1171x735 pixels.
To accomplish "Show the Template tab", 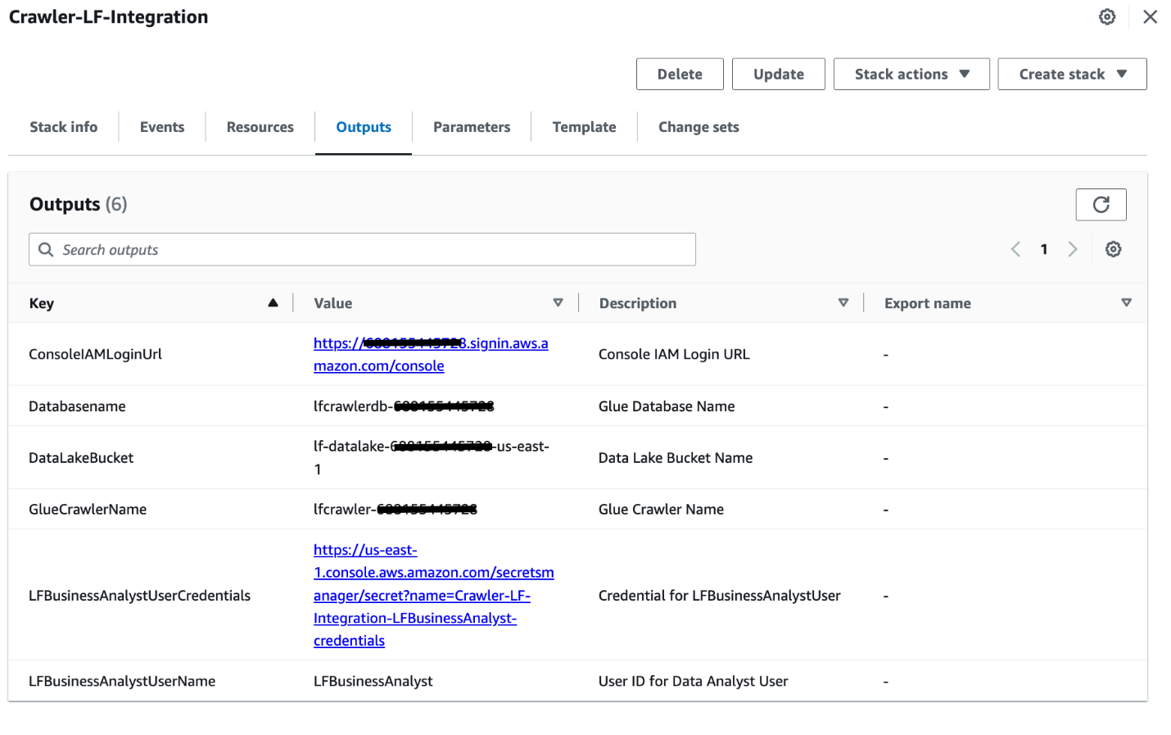I will coord(584,127).
